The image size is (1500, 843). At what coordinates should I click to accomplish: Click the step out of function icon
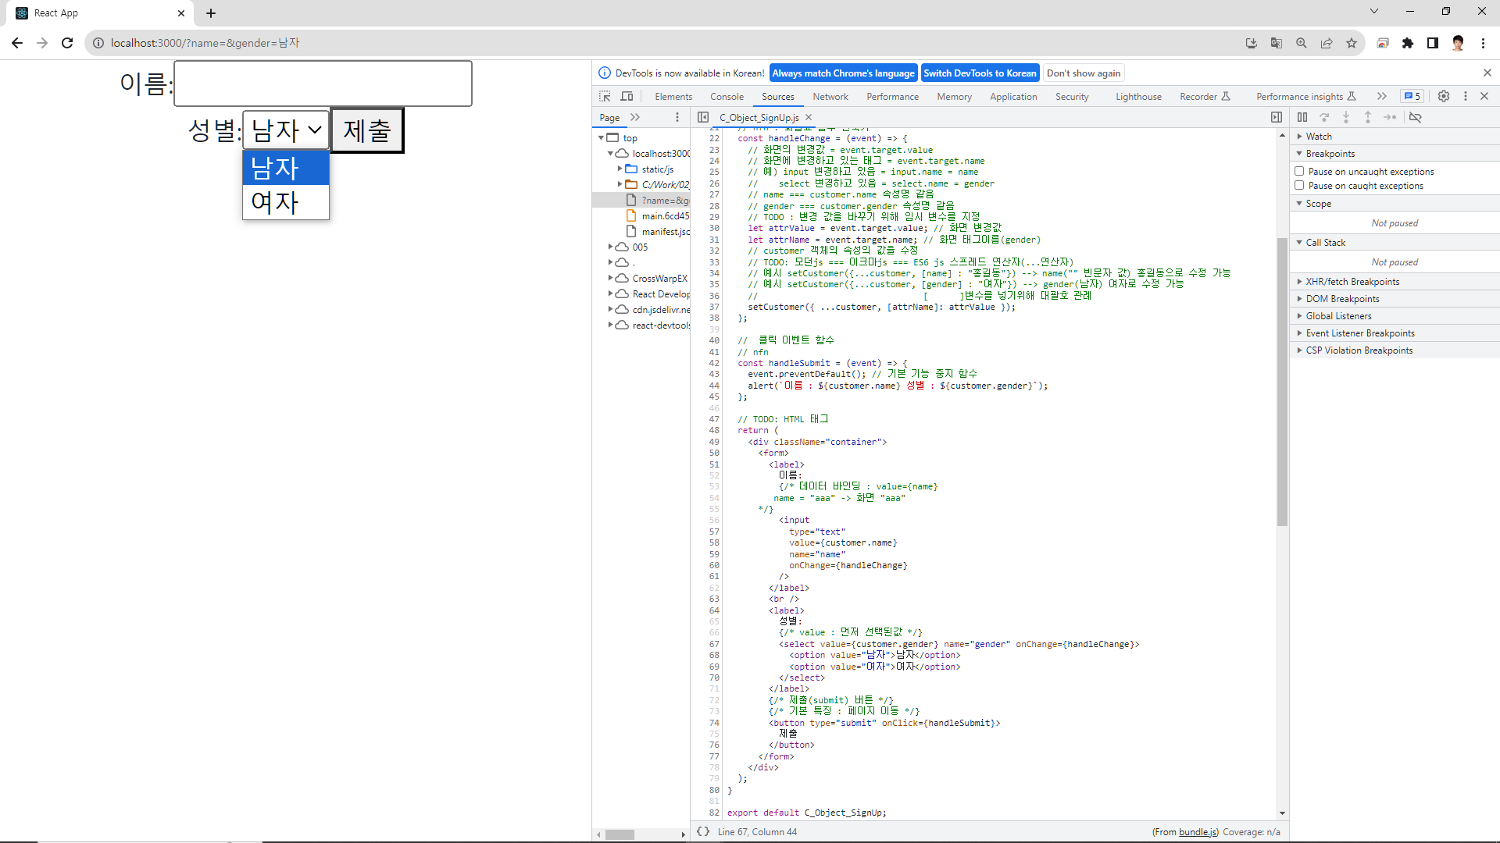1368,117
